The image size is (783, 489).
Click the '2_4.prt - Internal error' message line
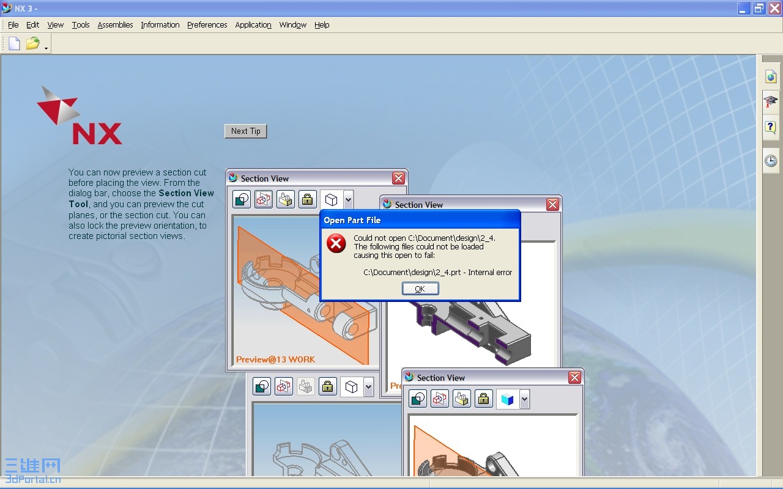click(437, 273)
